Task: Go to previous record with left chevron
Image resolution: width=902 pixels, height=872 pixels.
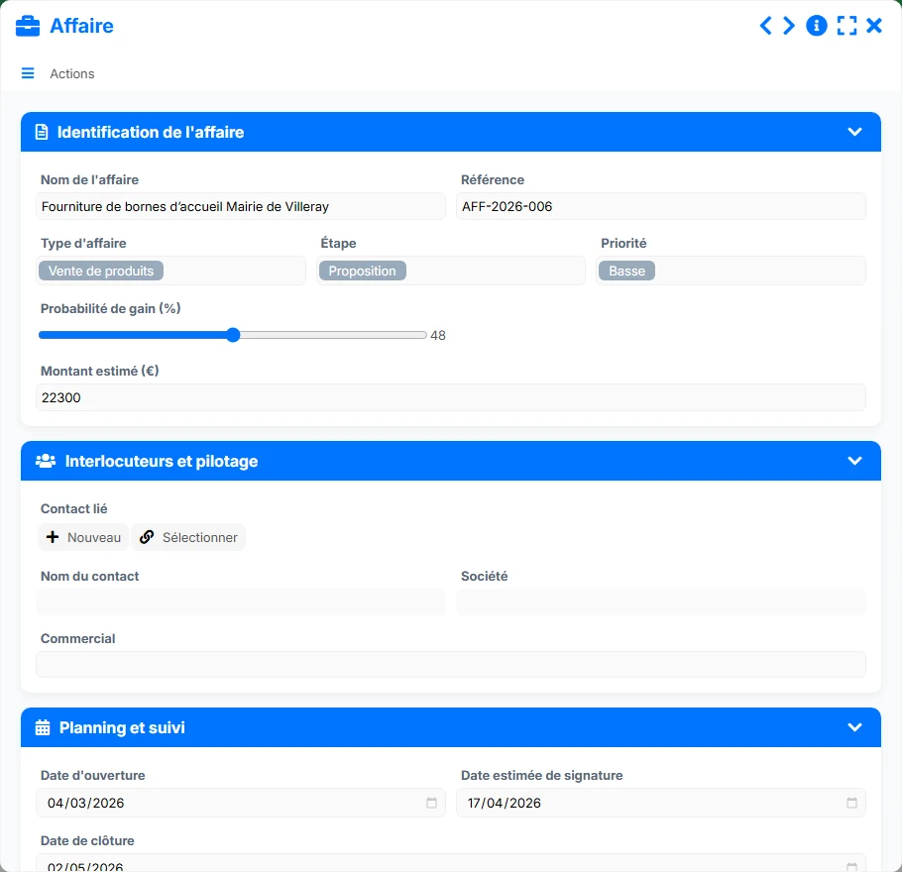Action: pos(765,26)
